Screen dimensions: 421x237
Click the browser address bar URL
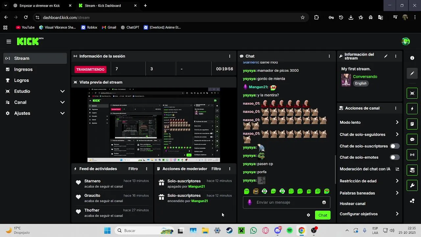(x=66, y=17)
